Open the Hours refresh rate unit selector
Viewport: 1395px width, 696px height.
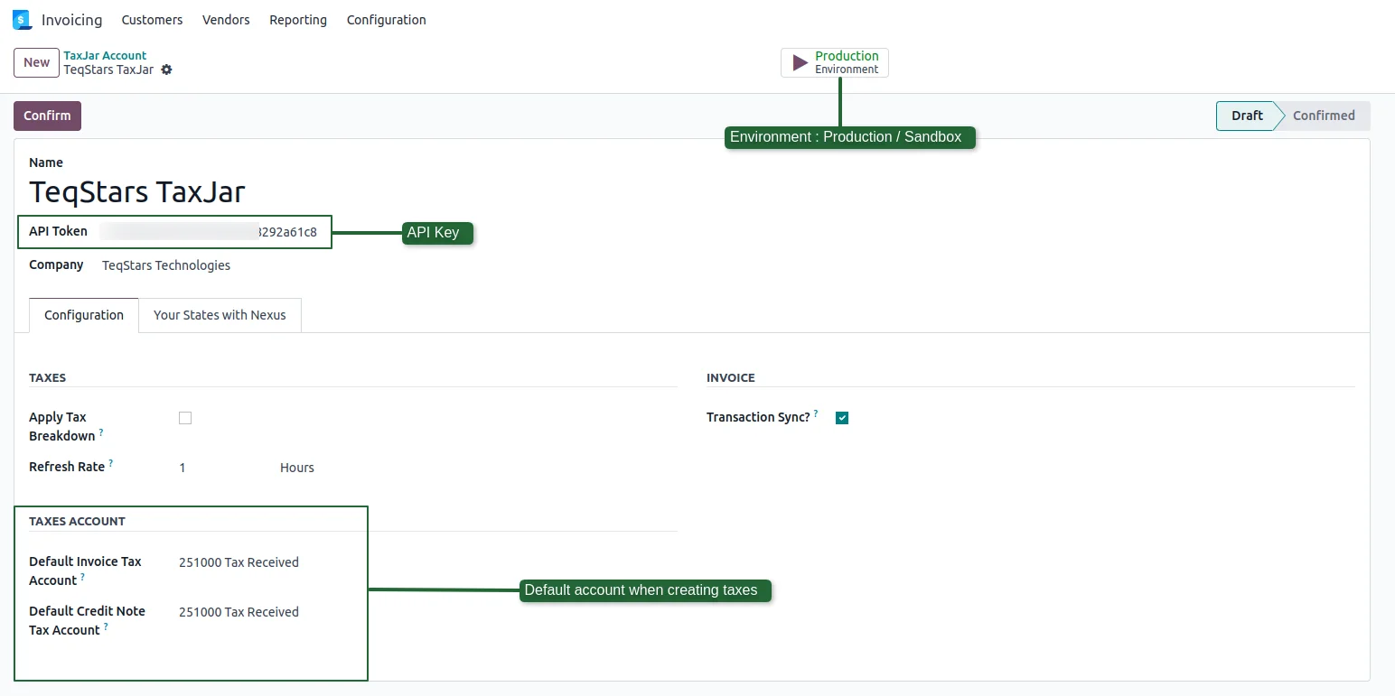click(x=297, y=468)
